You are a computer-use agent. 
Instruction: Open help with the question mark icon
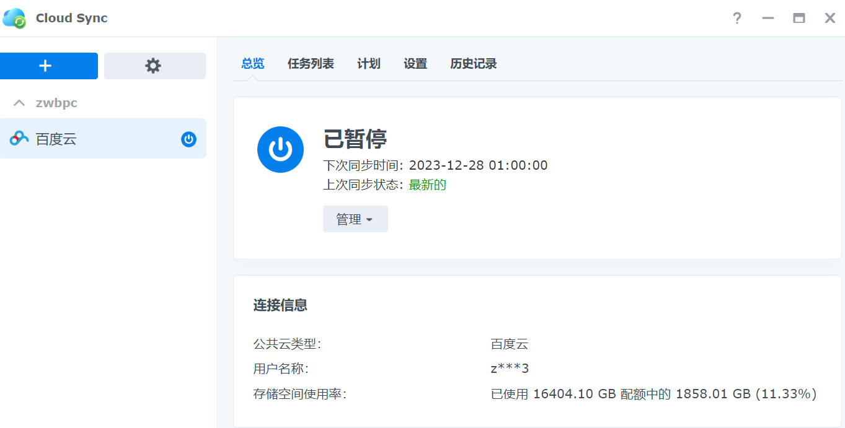click(737, 18)
